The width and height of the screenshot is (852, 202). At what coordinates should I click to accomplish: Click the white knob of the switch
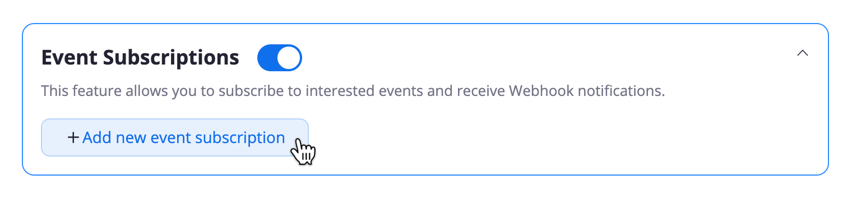point(289,58)
